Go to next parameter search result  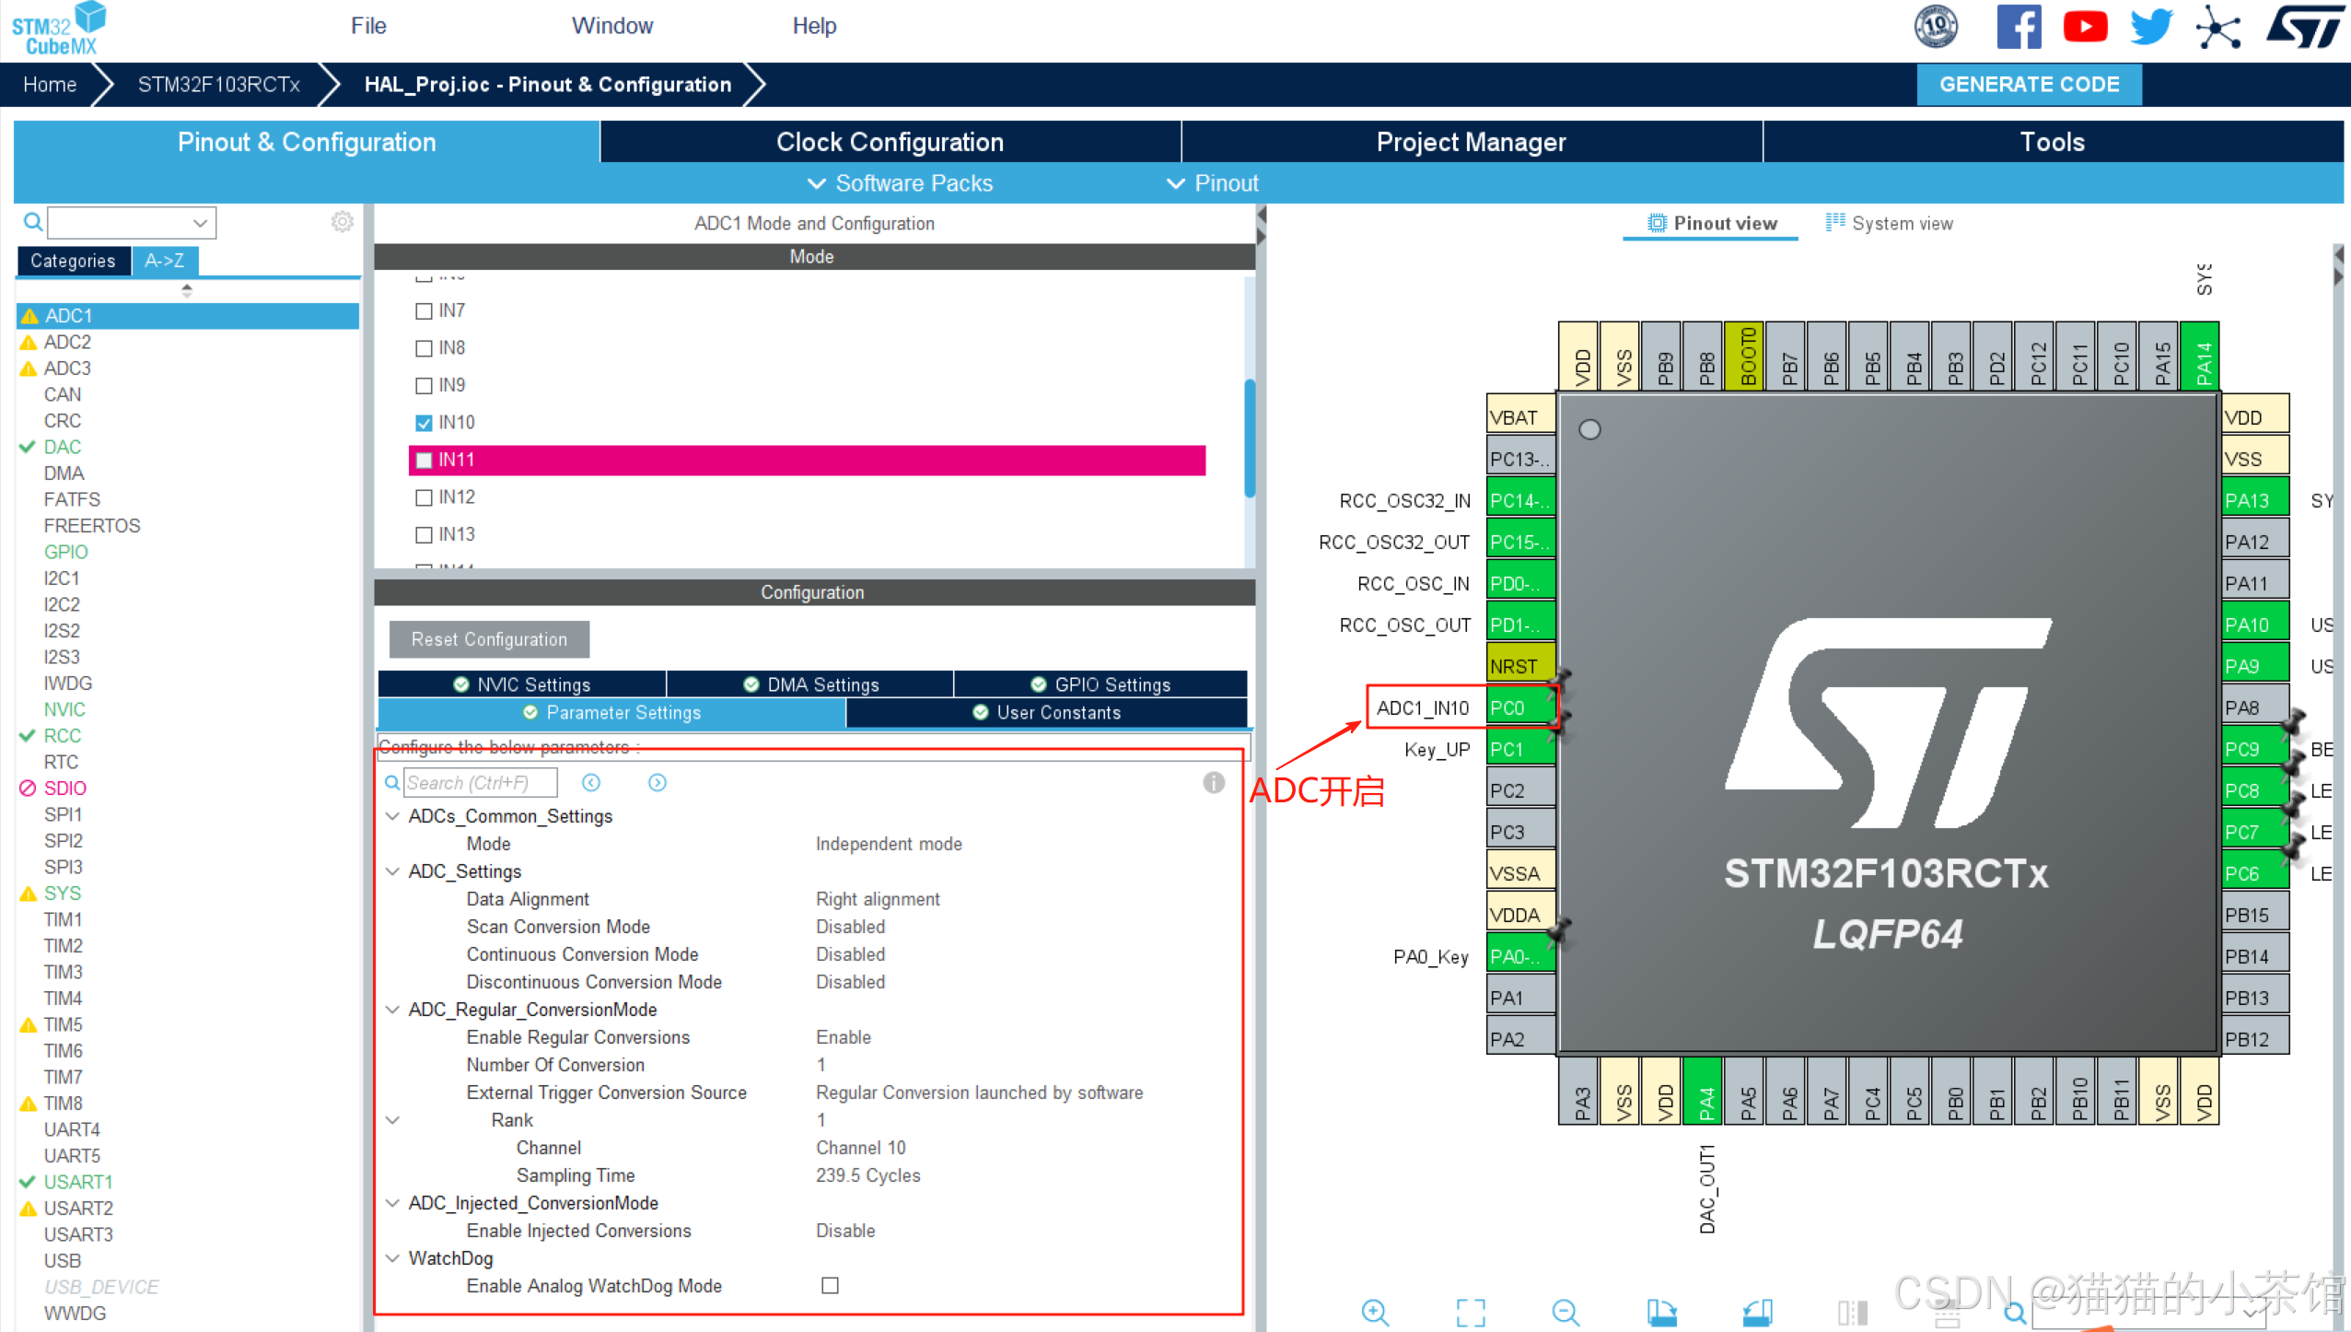pos(658,782)
